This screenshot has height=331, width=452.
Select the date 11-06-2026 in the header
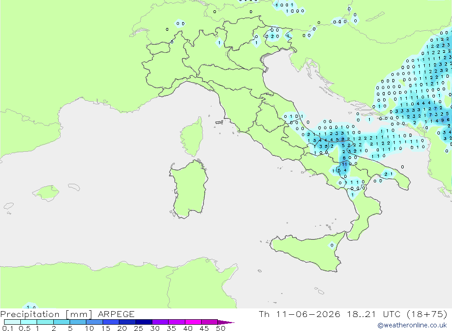point(308,314)
